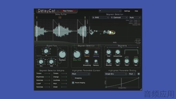Click the Size knob

tap(109, 52)
